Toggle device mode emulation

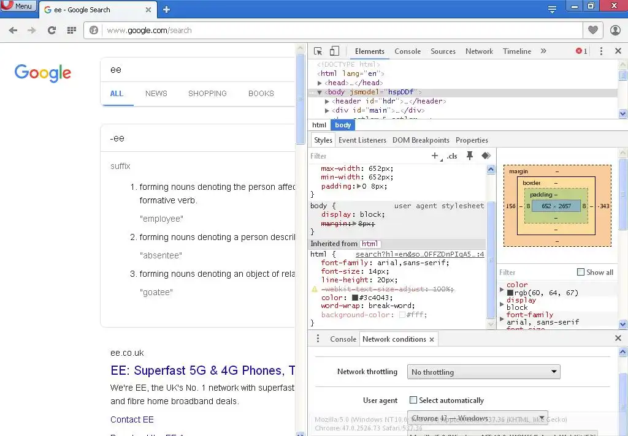pos(334,51)
